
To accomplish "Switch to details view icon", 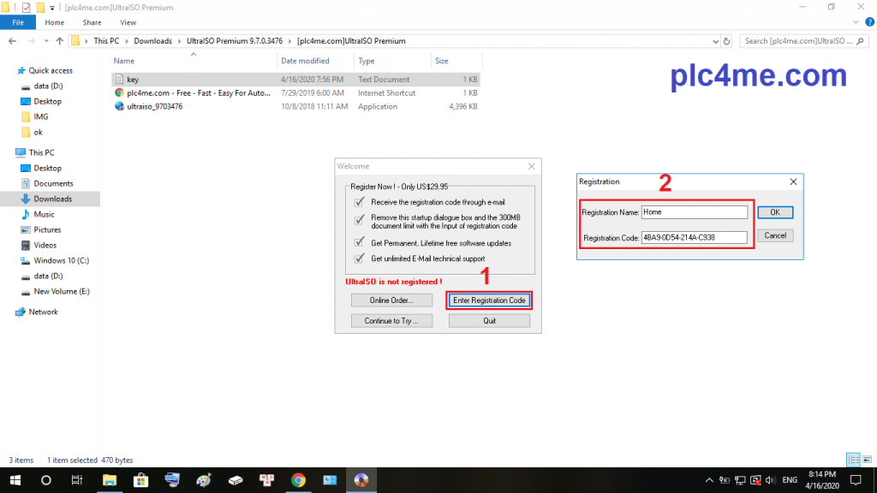I will pos(854,460).
